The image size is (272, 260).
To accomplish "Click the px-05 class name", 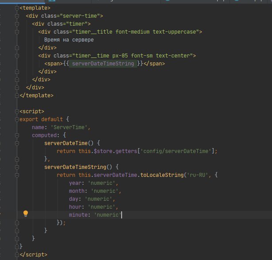I will coord(120,56).
